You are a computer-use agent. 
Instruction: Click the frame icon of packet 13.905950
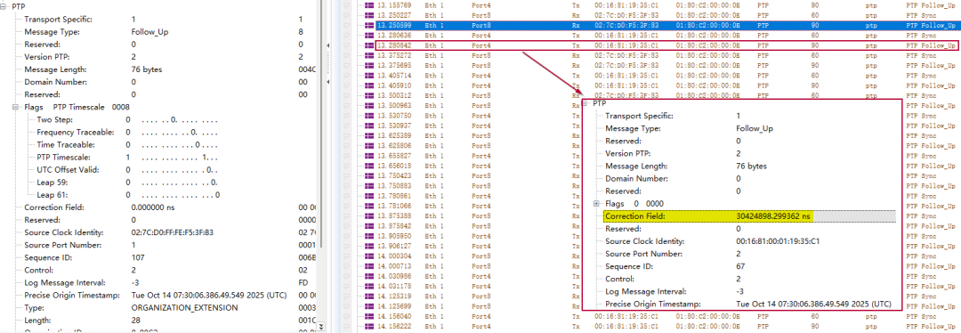369,236
